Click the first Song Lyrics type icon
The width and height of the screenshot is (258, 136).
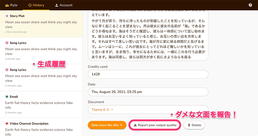point(7,43)
